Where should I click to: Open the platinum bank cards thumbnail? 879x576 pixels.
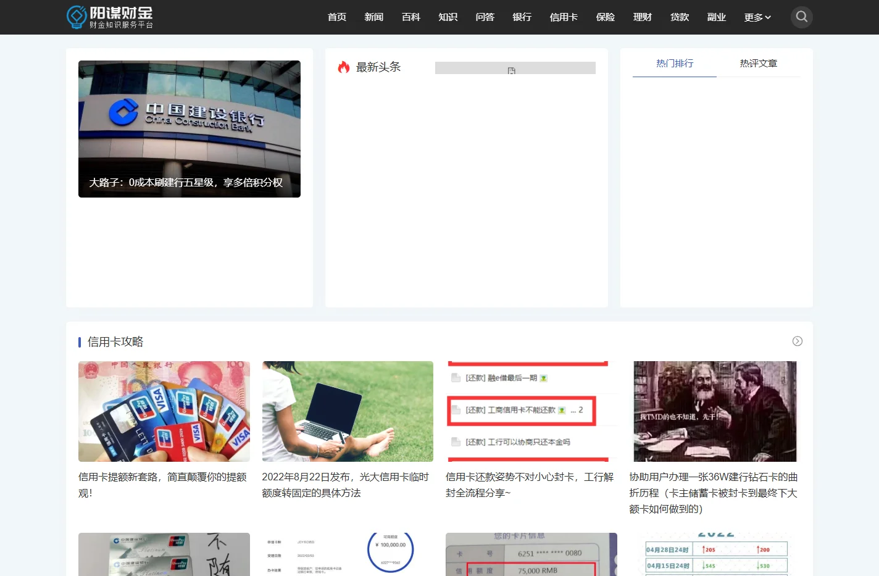pos(164,554)
